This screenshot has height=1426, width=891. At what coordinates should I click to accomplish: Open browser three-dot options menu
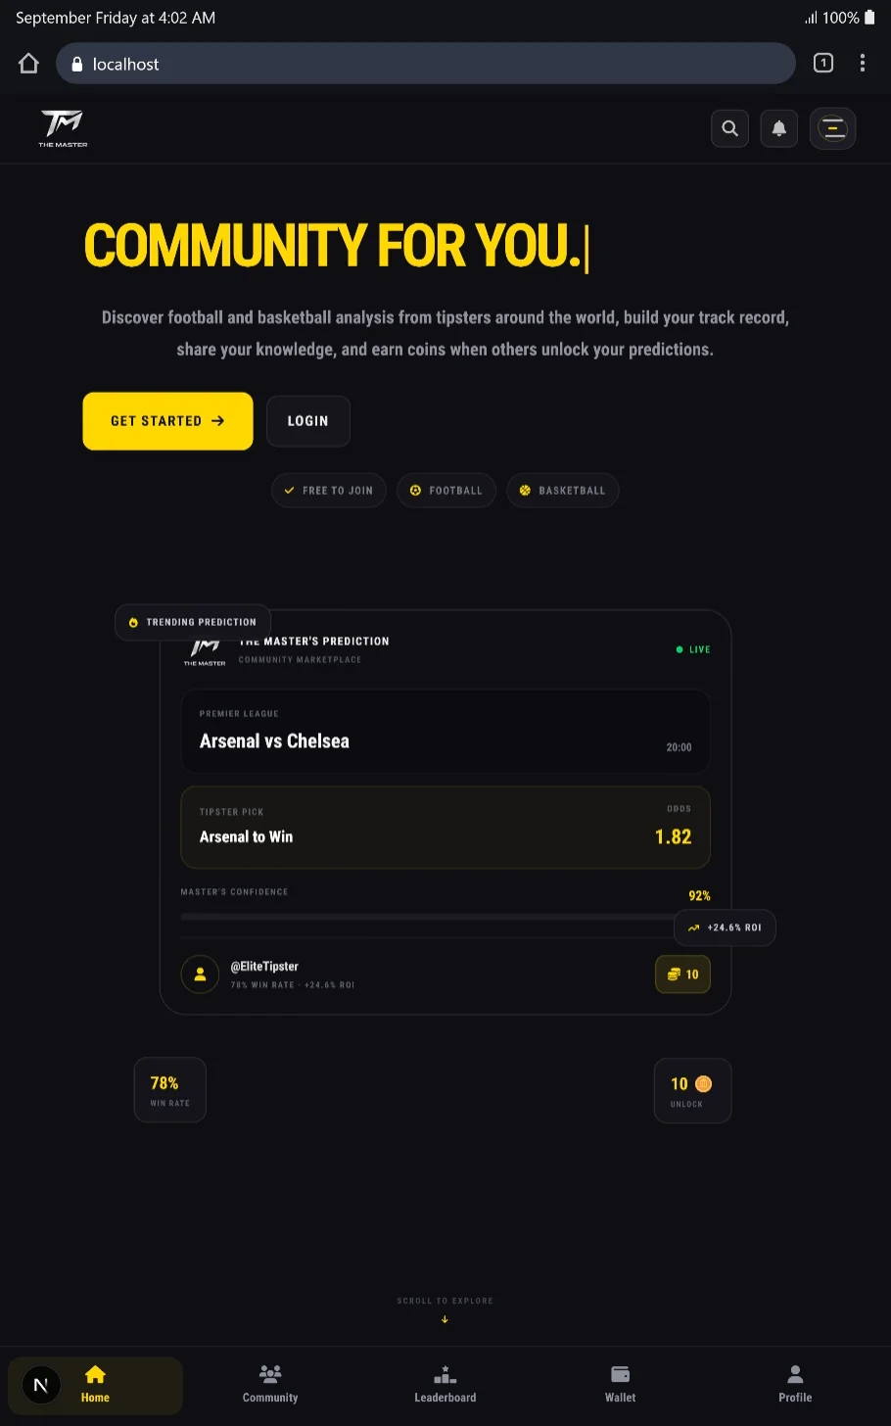[x=863, y=64]
